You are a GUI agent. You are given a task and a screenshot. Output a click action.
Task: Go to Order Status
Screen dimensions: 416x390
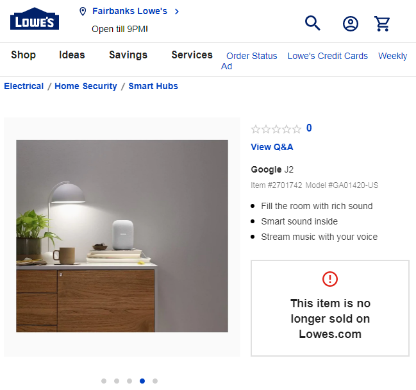pos(251,56)
